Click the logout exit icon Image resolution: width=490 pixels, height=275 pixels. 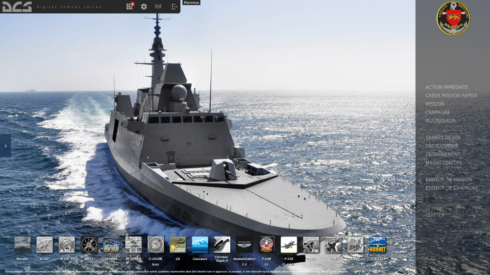coord(174,6)
